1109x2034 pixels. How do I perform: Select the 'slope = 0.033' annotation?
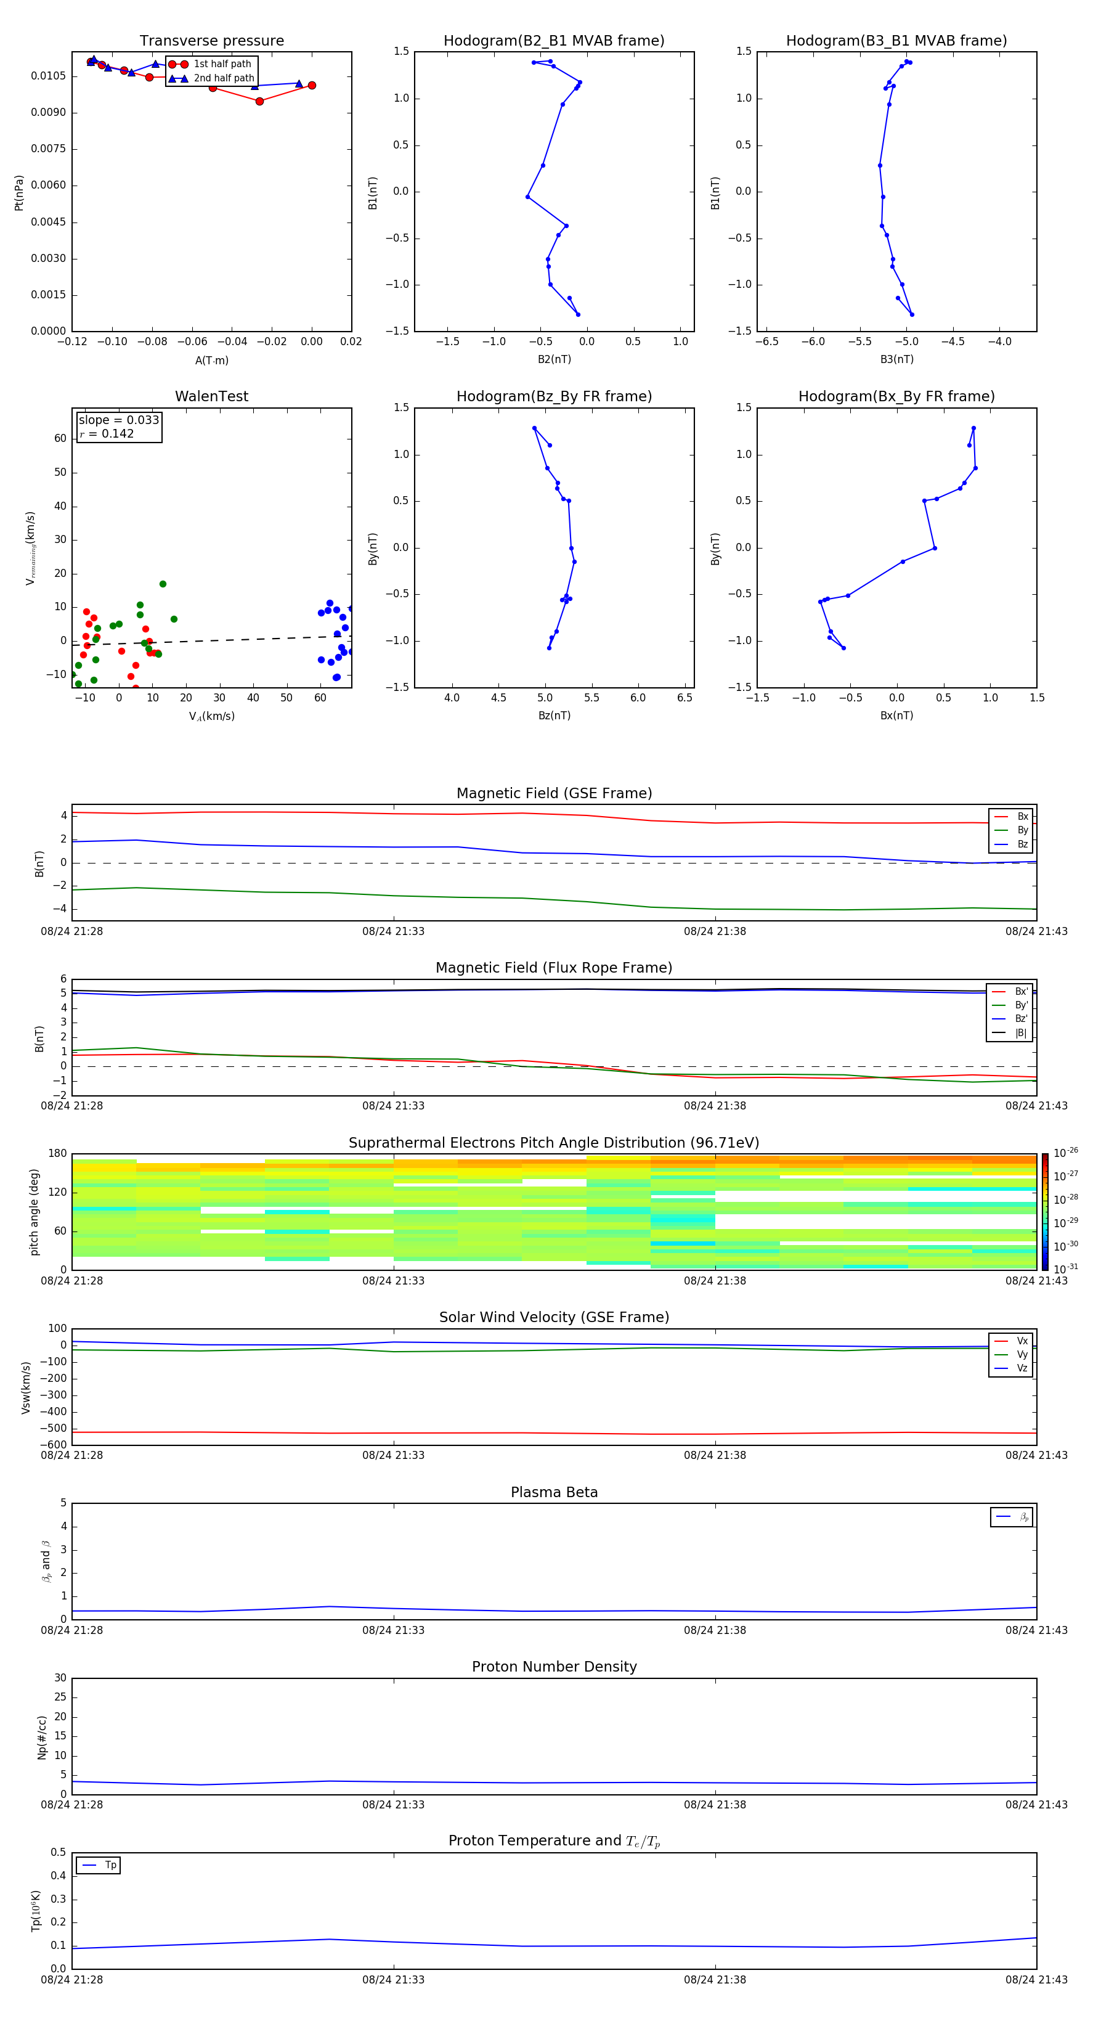(118, 420)
